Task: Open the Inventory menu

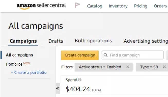Action: point(118,6)
